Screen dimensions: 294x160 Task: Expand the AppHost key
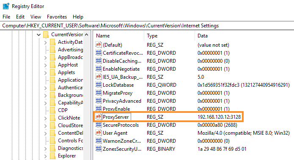(46, 65)
